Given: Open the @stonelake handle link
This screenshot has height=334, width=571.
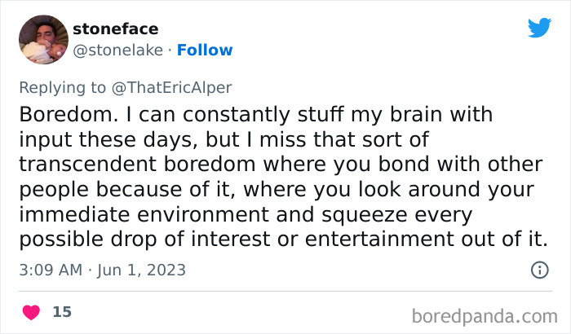Looking at the screenshot, I should coord(116,50).
